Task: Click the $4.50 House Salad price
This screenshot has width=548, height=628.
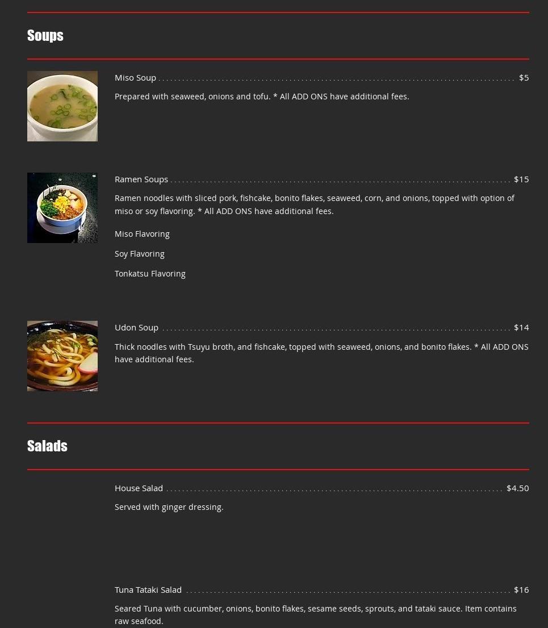Action: 518,488
